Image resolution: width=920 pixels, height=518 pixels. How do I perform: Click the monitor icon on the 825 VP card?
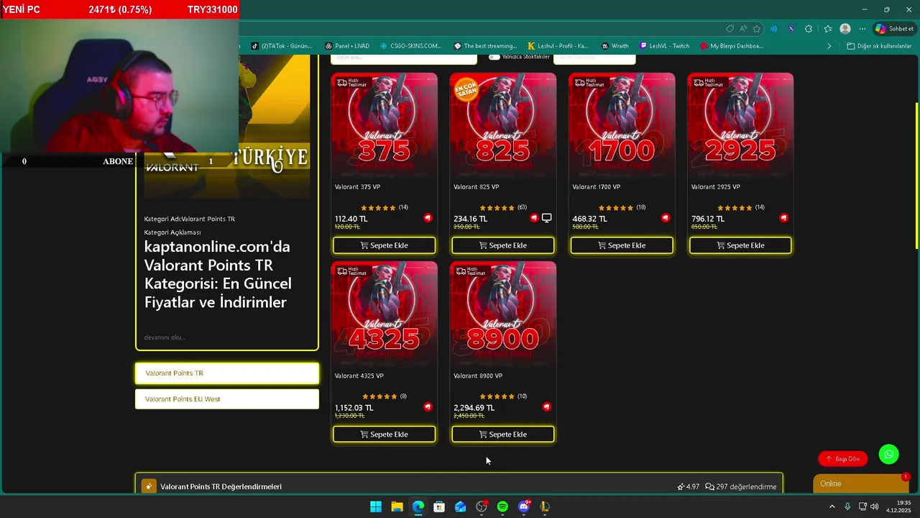pos(546,218)
